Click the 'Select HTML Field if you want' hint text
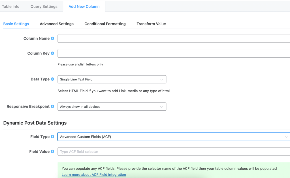 coord(114,91)
